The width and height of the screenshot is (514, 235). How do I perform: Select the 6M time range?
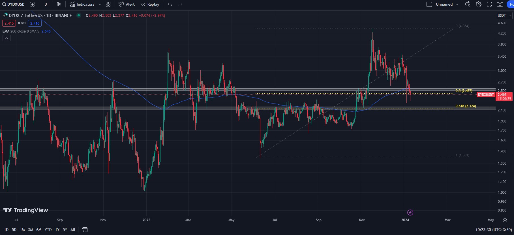pos(39,230)
